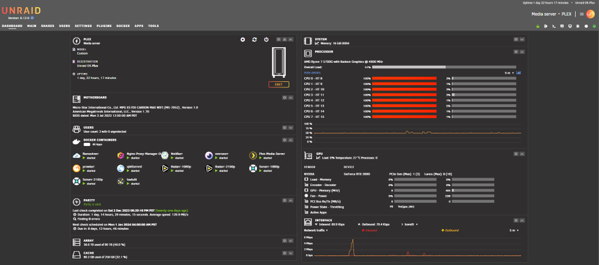This screenshot has width=599, height=265.
Task: Collapse the PLEX server panel
Action: click(291, 39)
